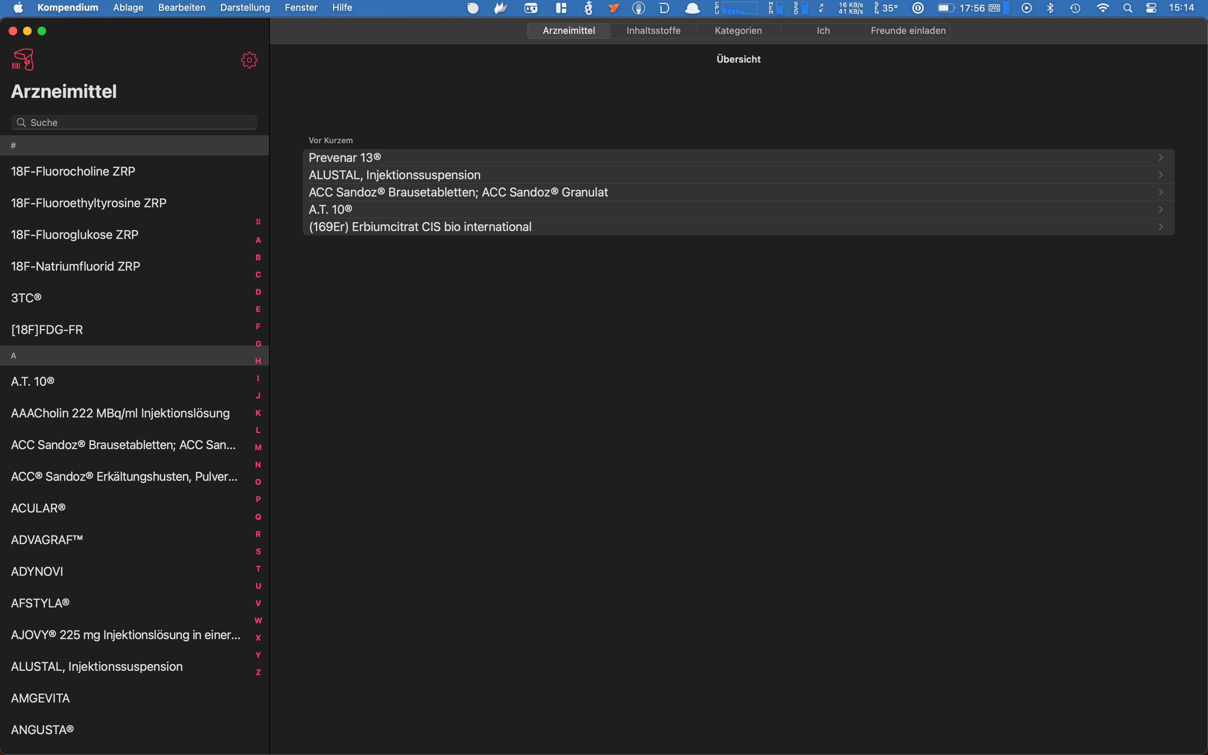The image size is (1208, 755).
Task: Open chevron next to (169Er) Erbiumcitrat
Action: [x=1161, y=227]
